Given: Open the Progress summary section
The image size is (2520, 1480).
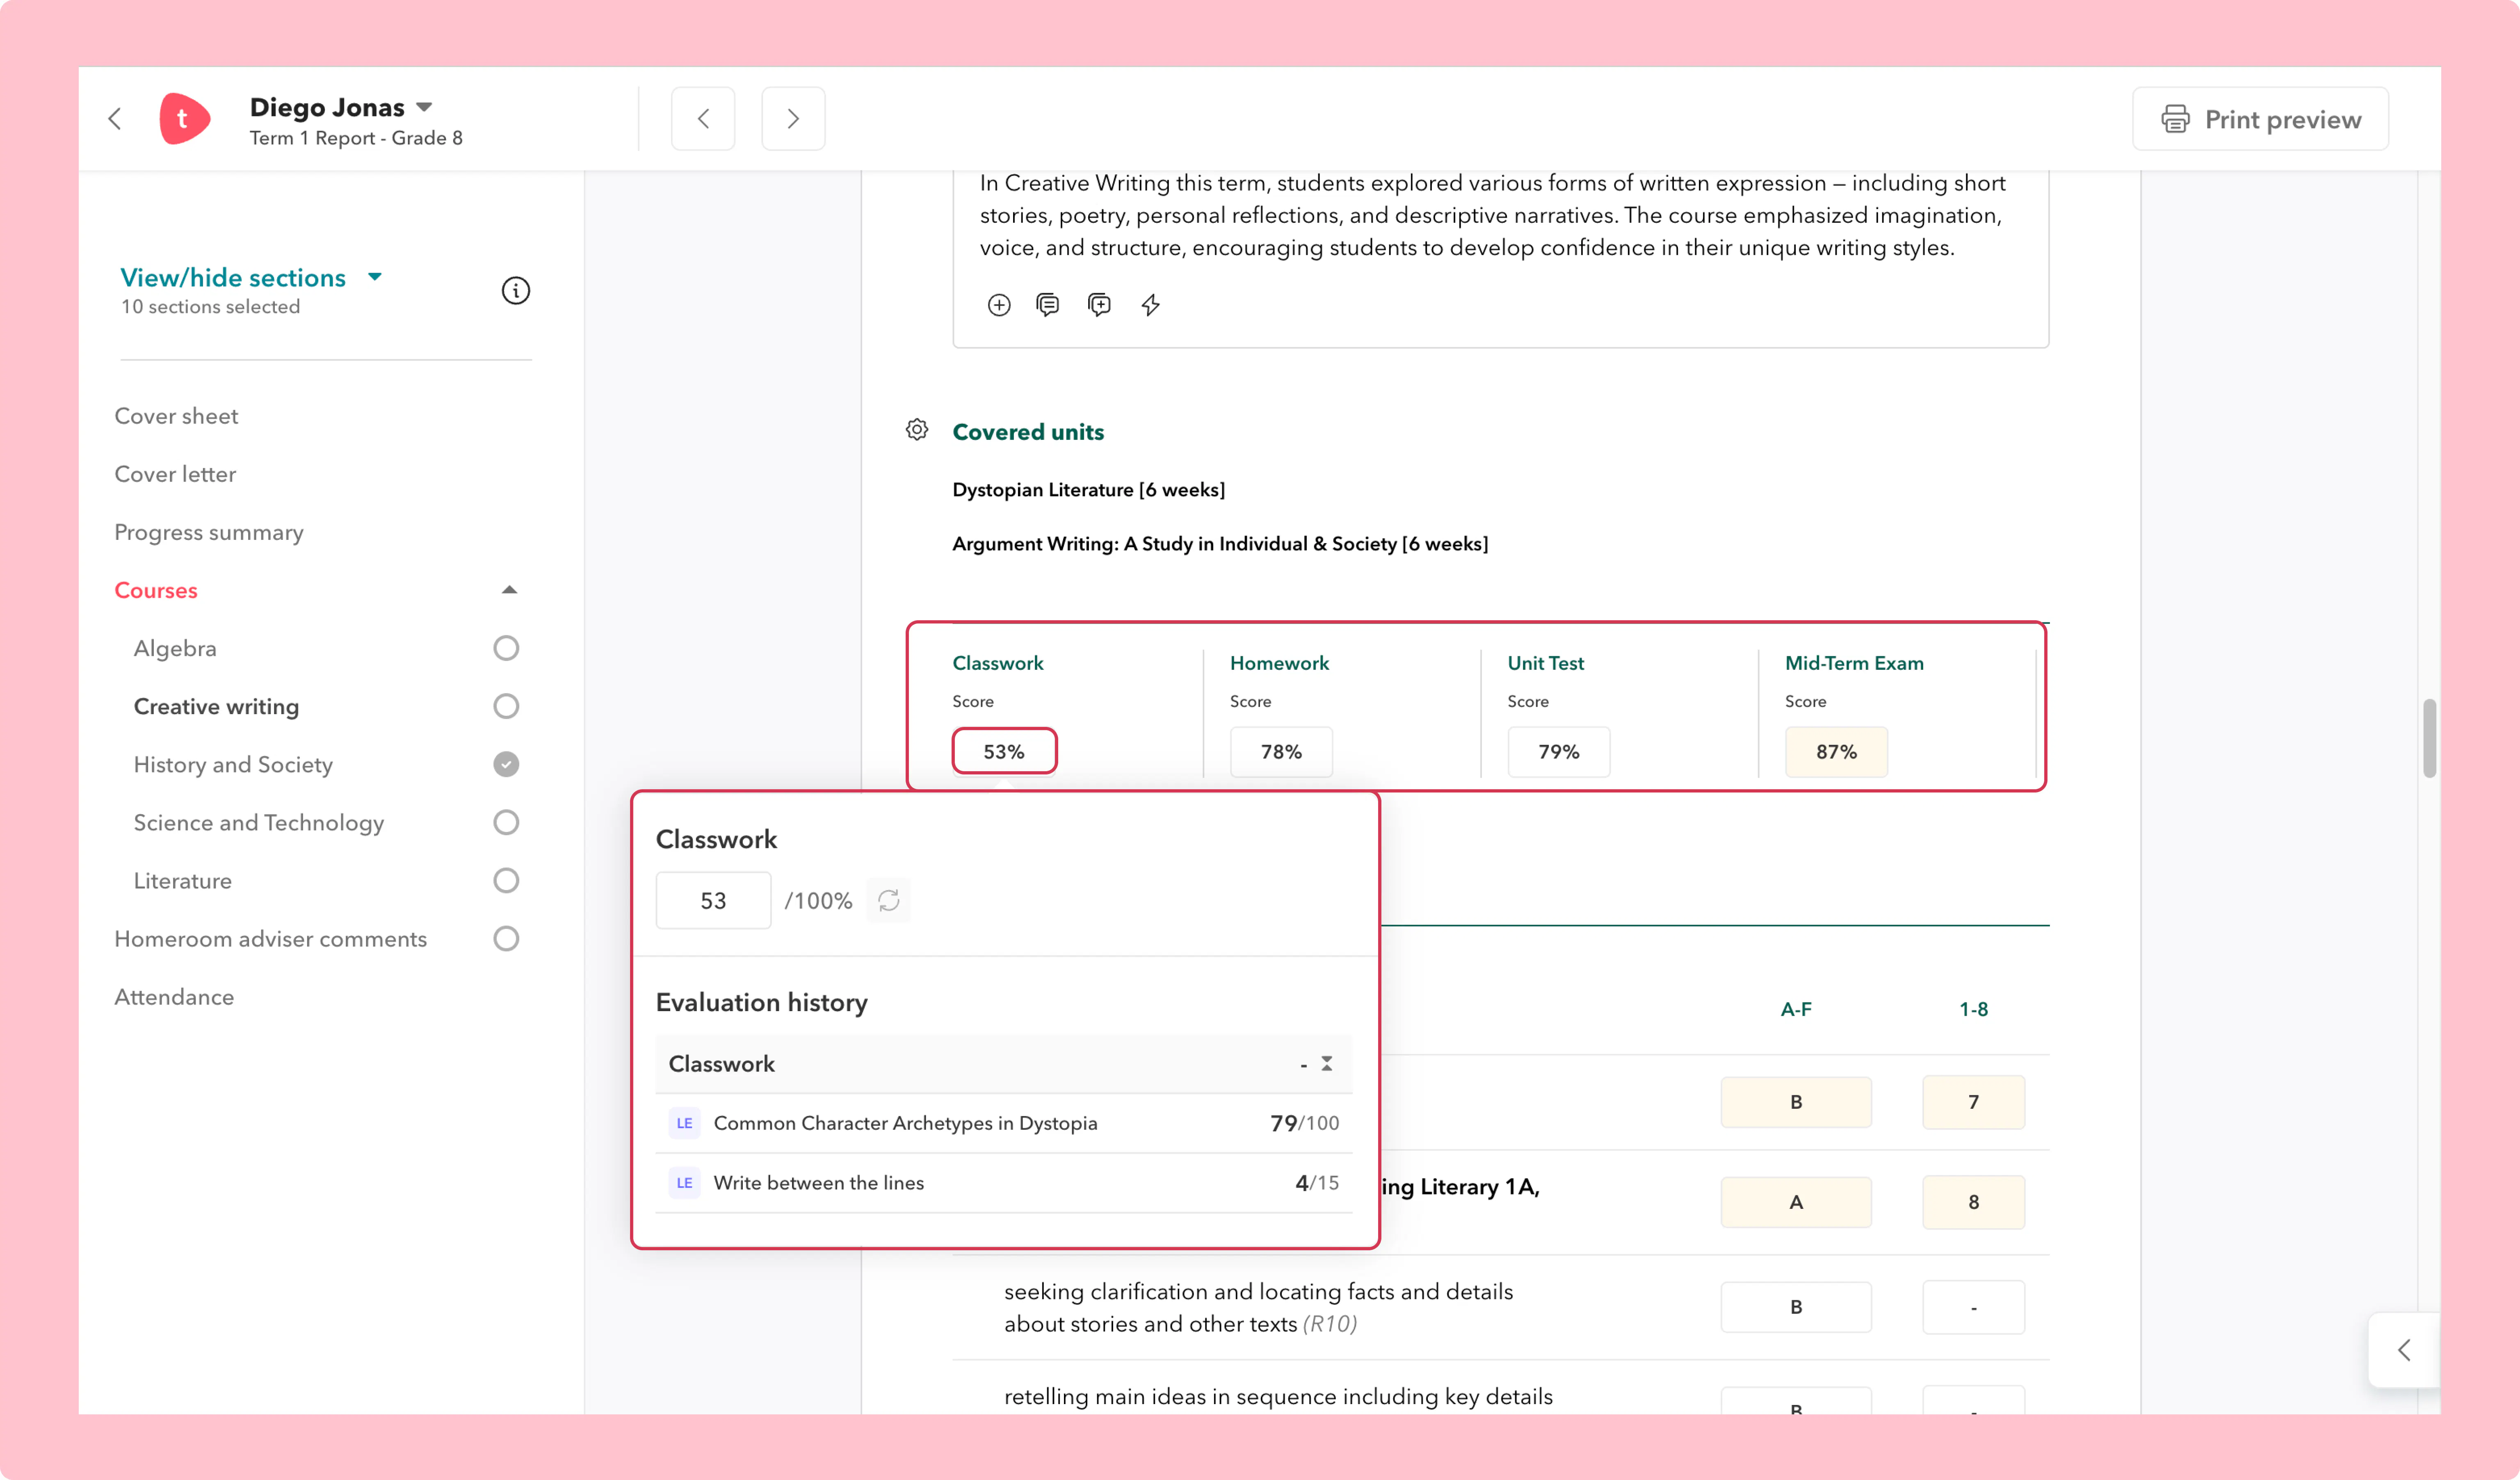Looking at the screenshot, I should tap(209, 532).
